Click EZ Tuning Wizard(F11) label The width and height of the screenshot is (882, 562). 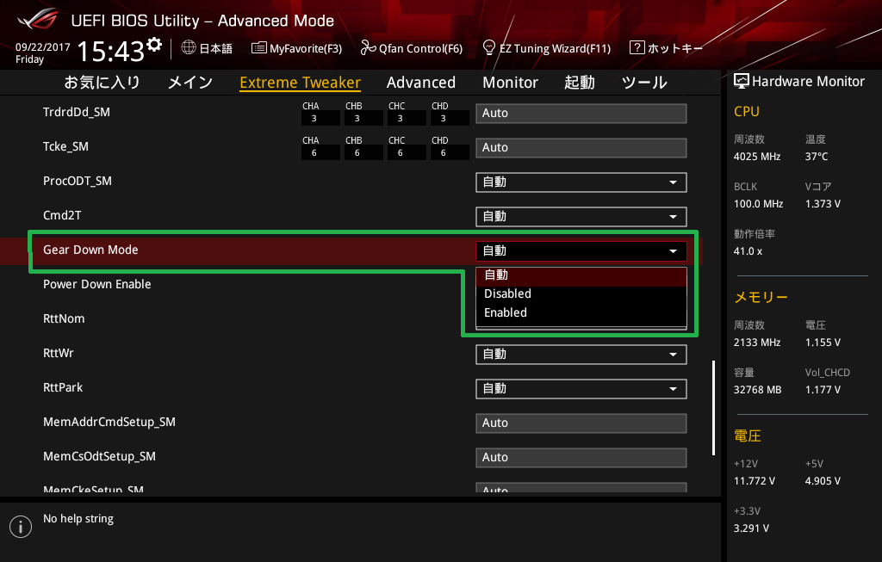pyautogui.click(x=556, y=49)
